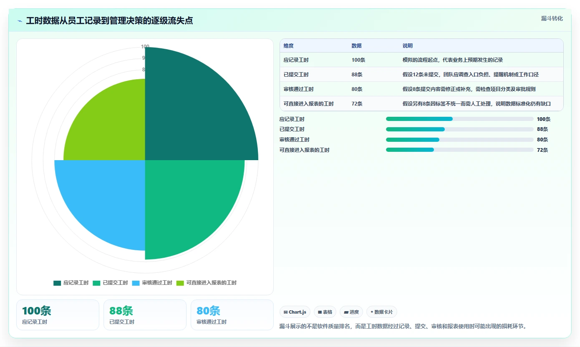Image resolution: width=580 pixels, height=347 pixels.
Task: Open the 88条 已提交工时 data card
Action: point(145,315)
